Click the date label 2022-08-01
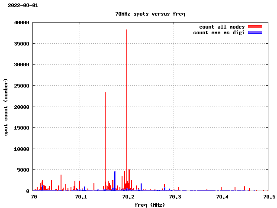Image resolution: width=277 pixels, height=208 pixels. tap(23, 5)
